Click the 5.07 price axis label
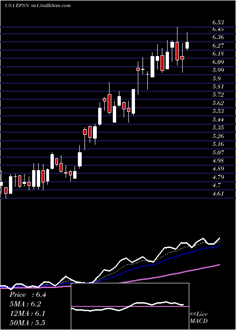Viewport: 236px width, 330px height. [218, 152]
